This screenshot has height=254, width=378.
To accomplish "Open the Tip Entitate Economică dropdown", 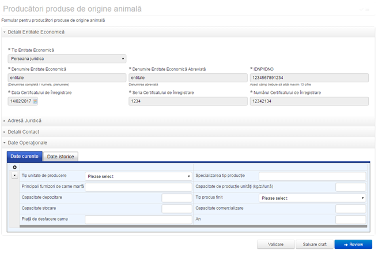I will point(67,58).
